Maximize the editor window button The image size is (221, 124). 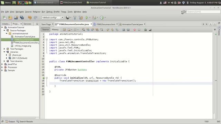[215, 24]
